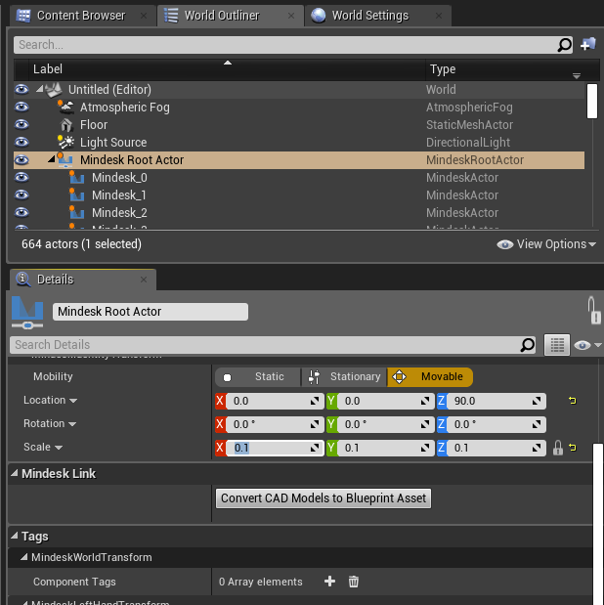Screen dimensions: 604x605
Task: Open the property matrix grid icon
Action: tap(557, 345)
